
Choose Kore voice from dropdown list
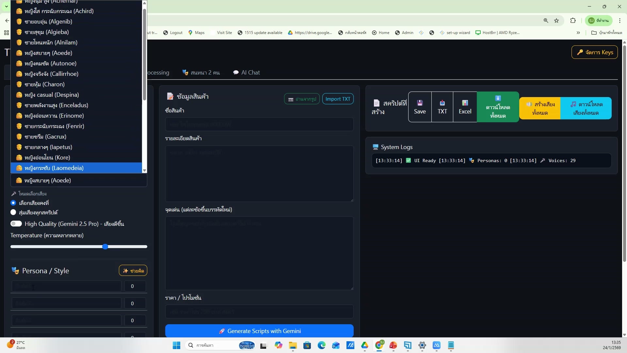[47, 158]
